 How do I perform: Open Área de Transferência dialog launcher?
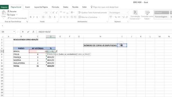point(27,22)
